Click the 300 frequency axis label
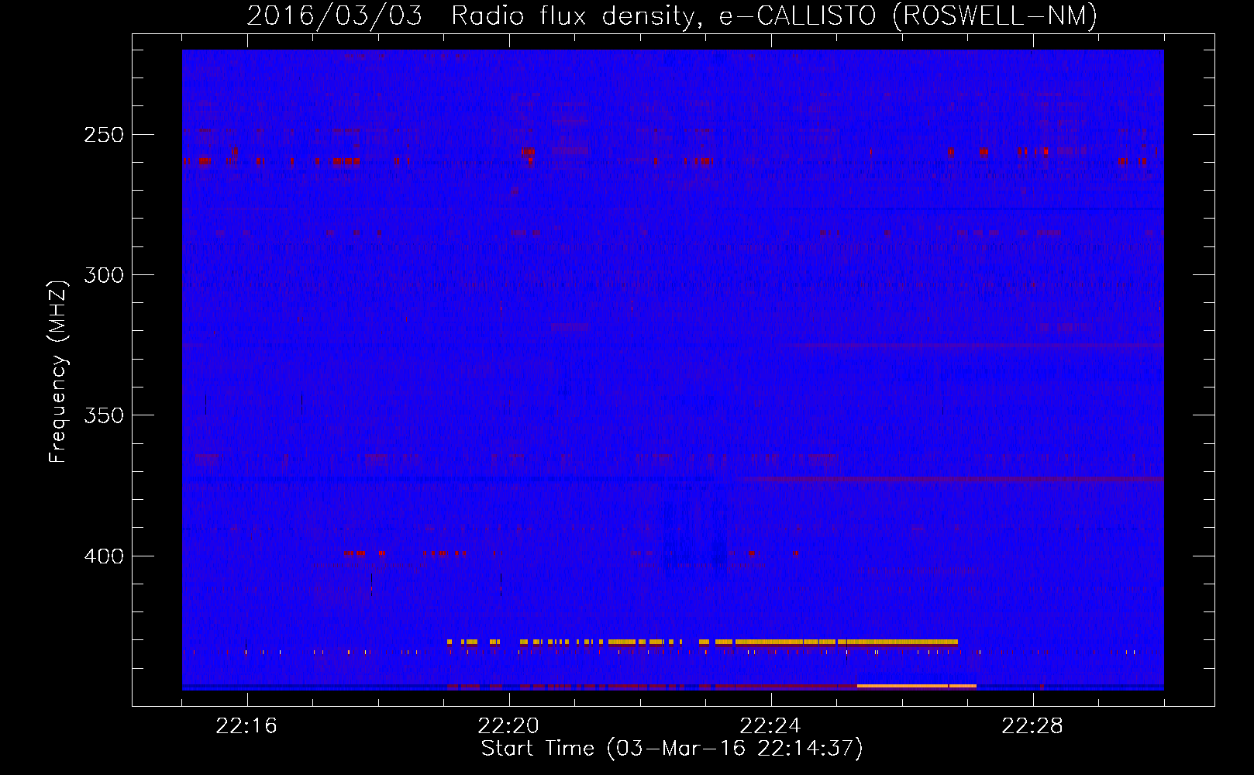Viewport: 1254px width, 775px height. pyautogui.click(x=104, y=275)
